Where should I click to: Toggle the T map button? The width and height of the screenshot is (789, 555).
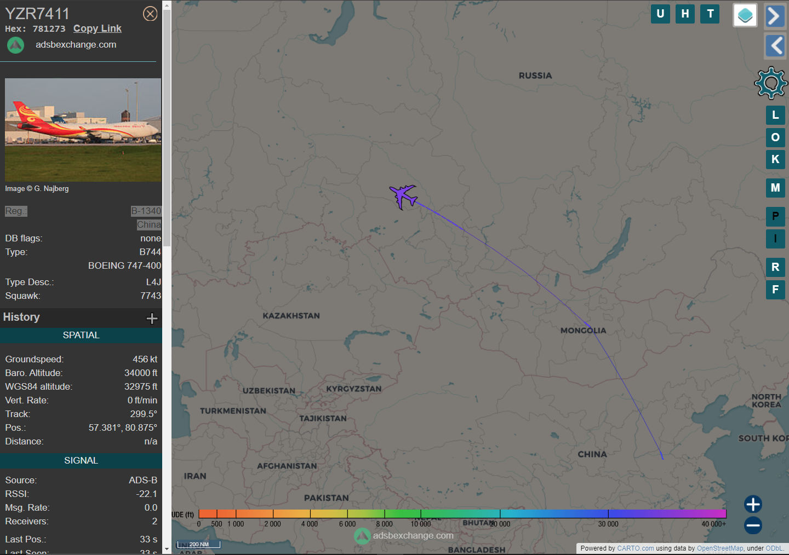[710, 14]
